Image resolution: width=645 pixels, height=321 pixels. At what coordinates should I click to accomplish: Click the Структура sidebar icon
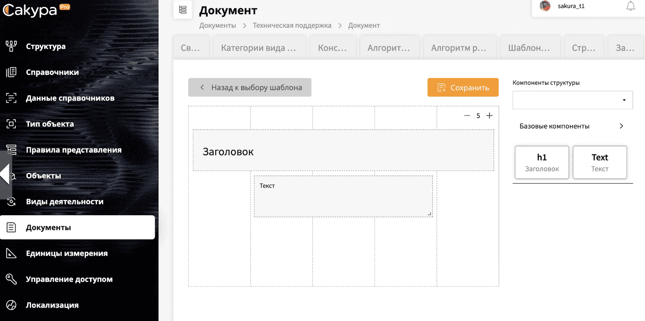click(11, 46)
